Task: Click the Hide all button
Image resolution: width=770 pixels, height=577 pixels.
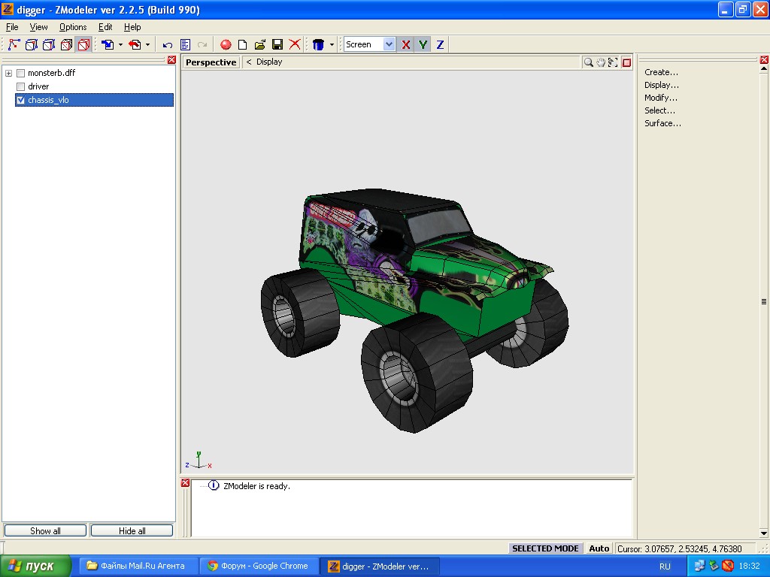Action: click(x=132, y=531)
